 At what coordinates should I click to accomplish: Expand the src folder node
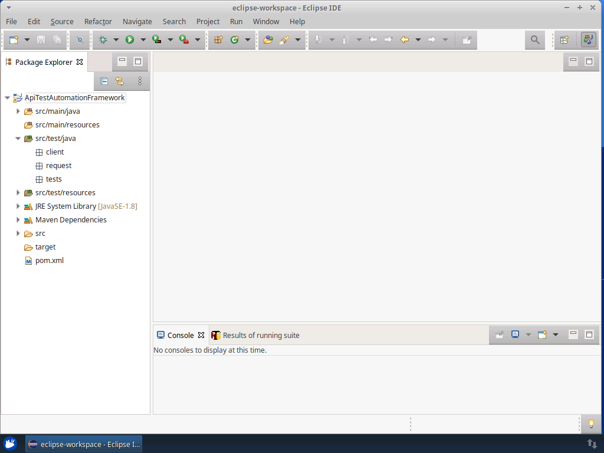pyautogui.click(x=18, y=233)
